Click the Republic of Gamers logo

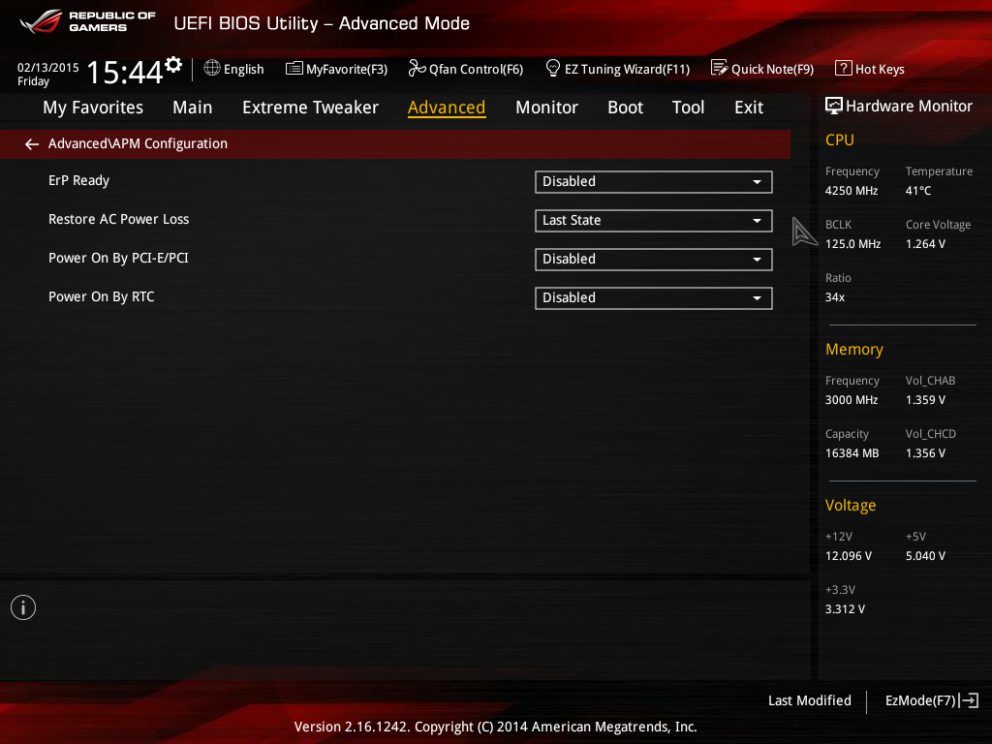[x=88, y=21]
